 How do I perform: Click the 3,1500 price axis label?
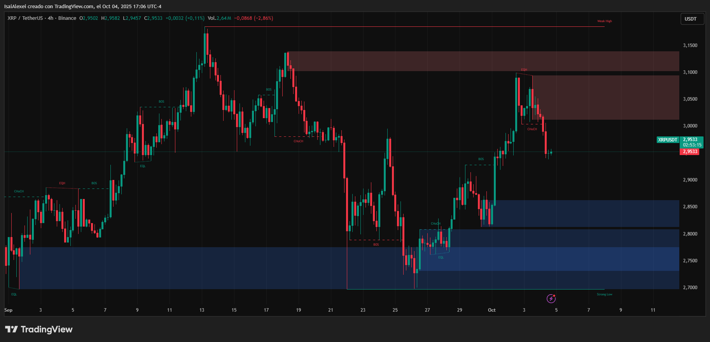pyautogui.click(x=690, y=45)
